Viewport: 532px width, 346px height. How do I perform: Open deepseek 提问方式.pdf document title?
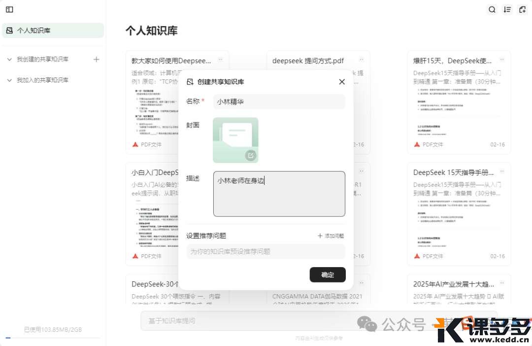pos(308,61)
